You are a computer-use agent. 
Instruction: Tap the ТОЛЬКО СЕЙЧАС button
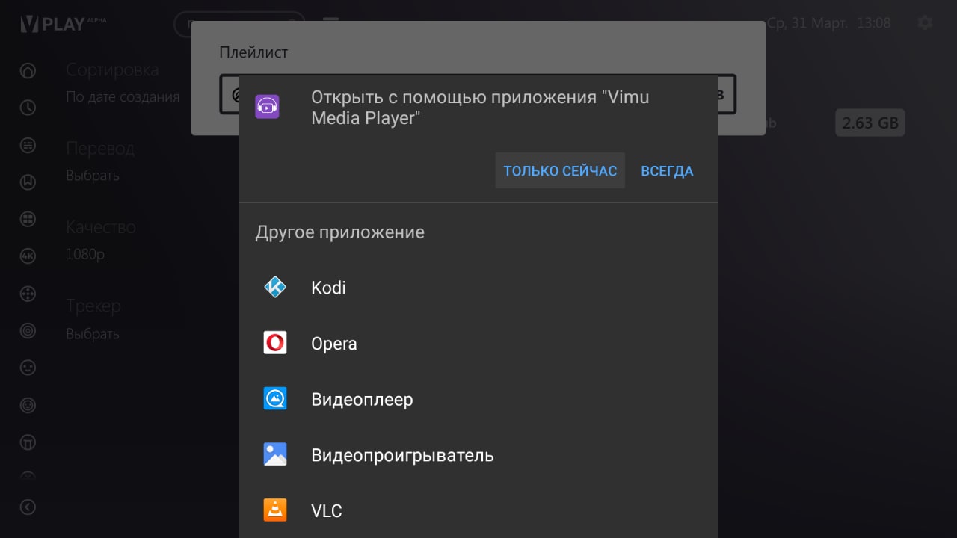[x=560, y=171]
